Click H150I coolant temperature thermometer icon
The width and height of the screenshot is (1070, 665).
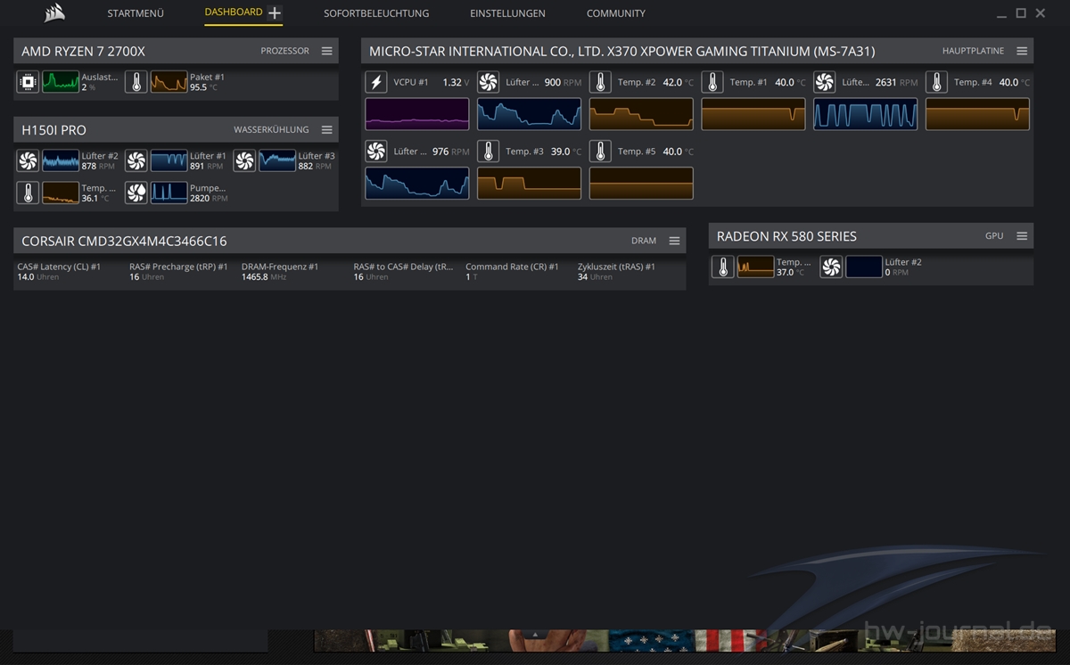28,193
